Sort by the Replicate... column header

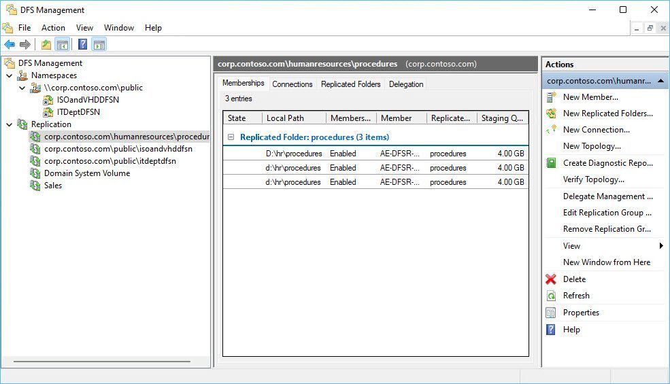[x=452, y=118]
